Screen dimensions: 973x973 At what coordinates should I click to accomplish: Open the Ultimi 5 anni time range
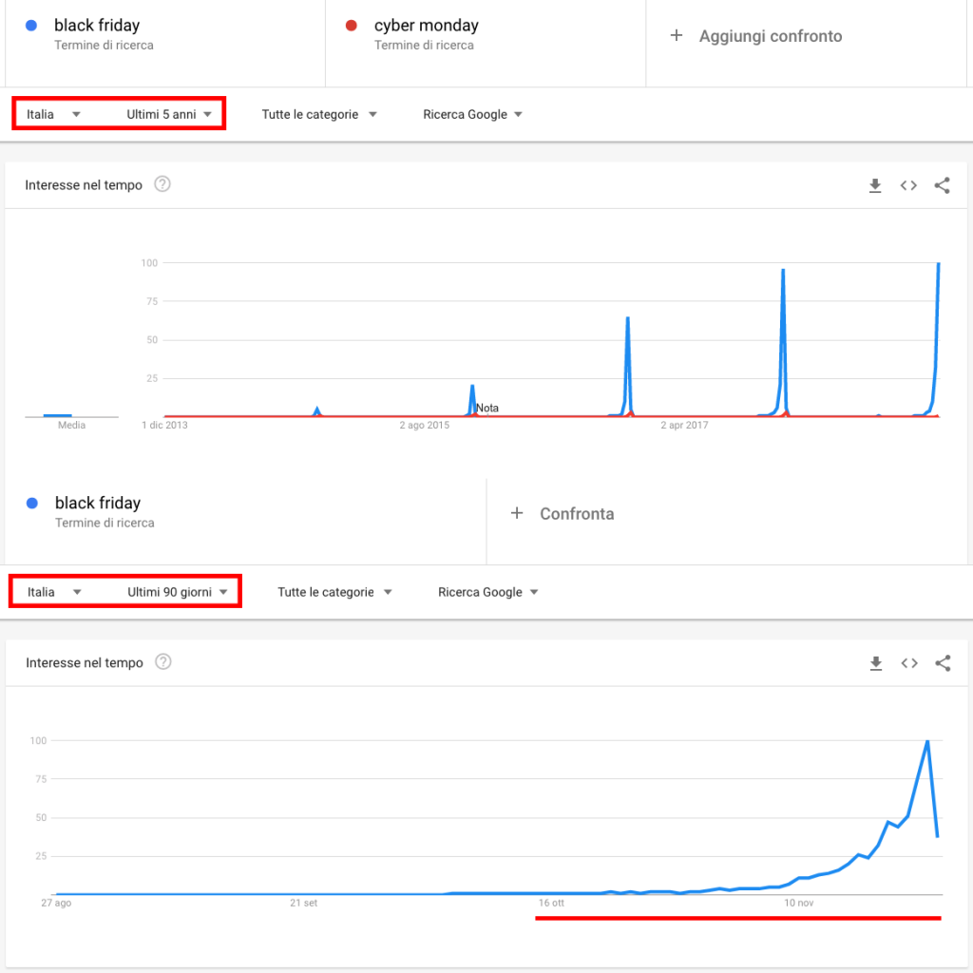pyautogui.click(x=169, y=114)
